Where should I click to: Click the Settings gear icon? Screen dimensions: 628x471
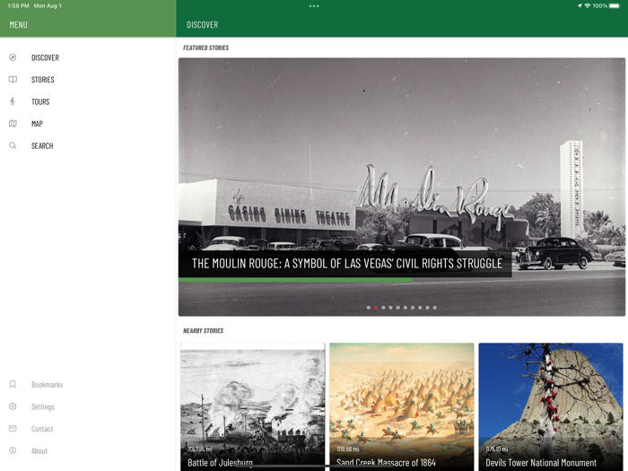tap(13, 406)
